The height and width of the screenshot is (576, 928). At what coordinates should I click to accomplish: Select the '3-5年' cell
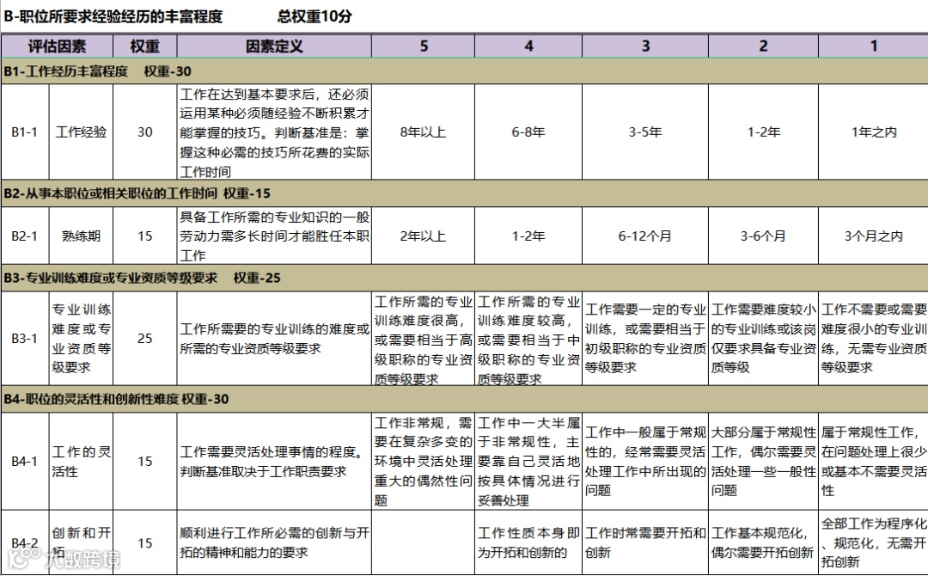point(645,132)
